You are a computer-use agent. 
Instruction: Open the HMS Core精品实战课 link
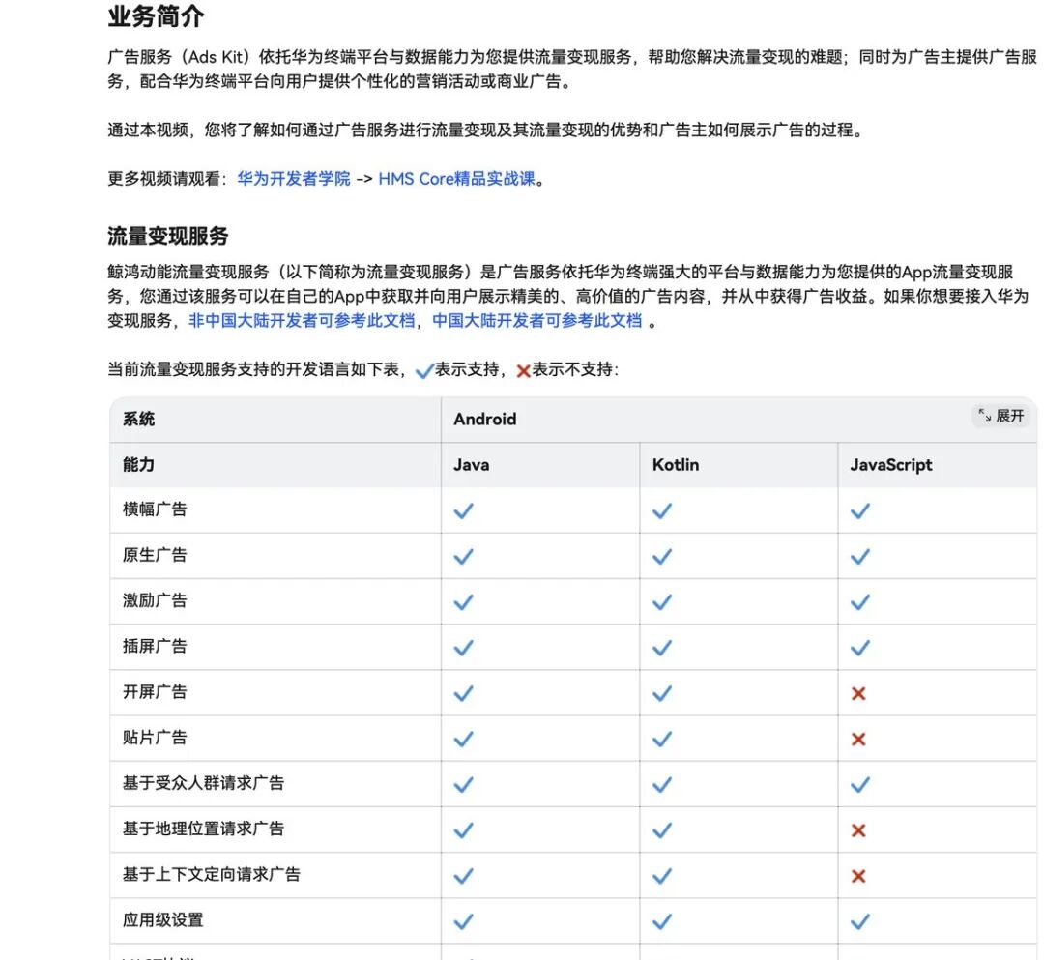(x=456, y=179)
